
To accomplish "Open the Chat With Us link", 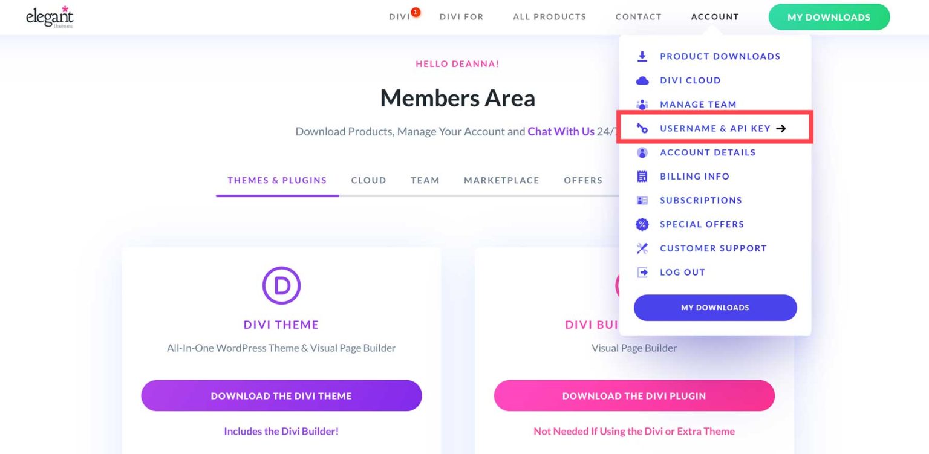I will 560,131.
